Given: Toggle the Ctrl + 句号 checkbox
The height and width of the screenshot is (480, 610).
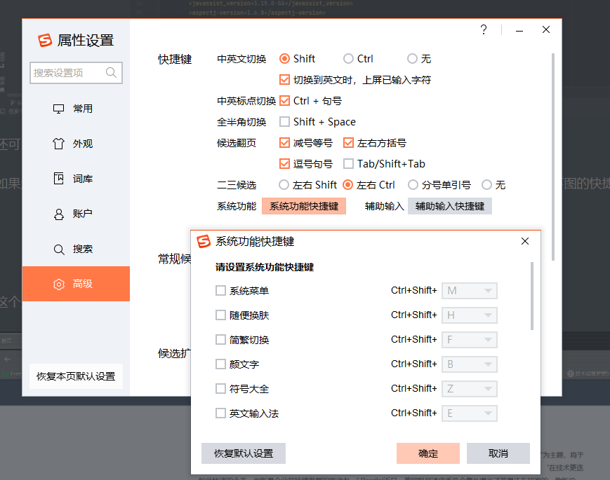Looking at the screenshot, I should click(x=284, y=101).
